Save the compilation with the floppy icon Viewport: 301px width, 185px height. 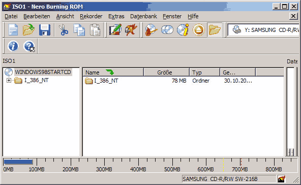[45, 30]
